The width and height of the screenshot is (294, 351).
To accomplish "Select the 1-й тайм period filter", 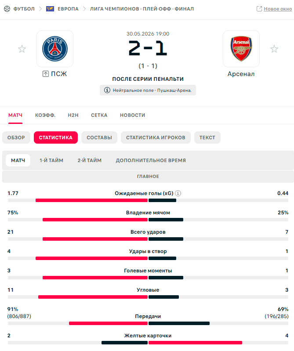I will (x=51, y=160).
